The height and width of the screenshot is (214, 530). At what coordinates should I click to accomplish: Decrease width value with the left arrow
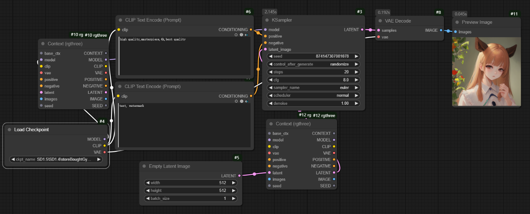point(147,183)
